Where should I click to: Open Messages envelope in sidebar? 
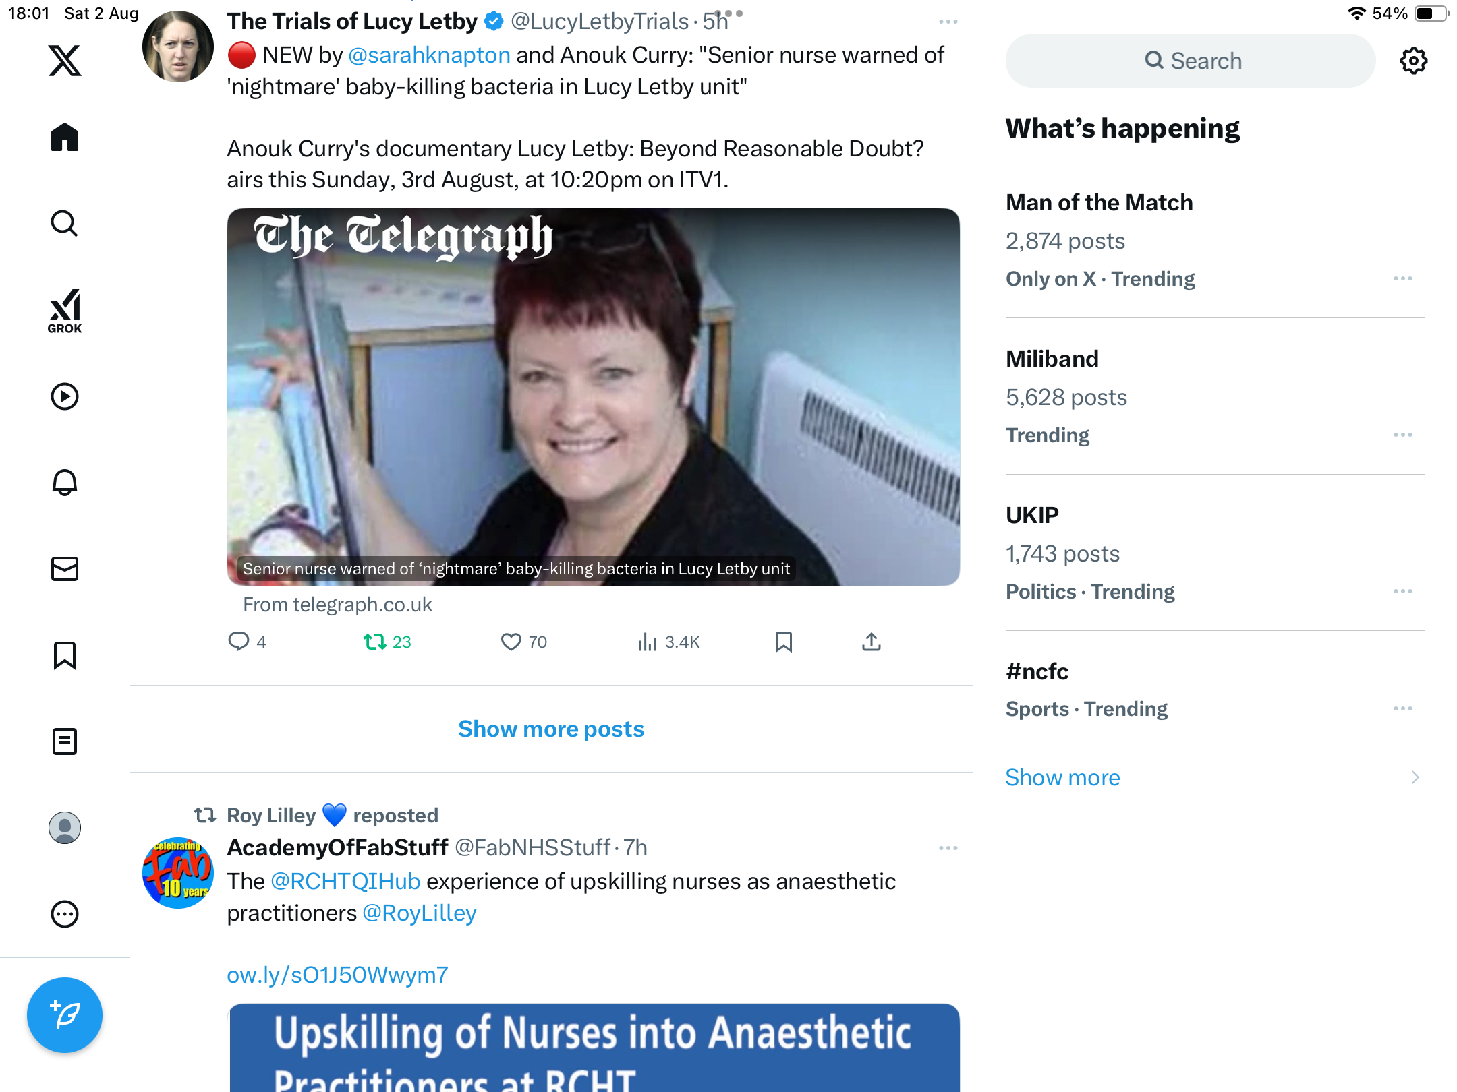tap(65, 569)
